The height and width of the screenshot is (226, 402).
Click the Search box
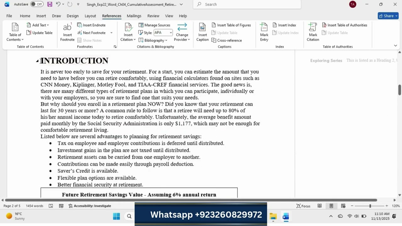[x=247, y=4]
